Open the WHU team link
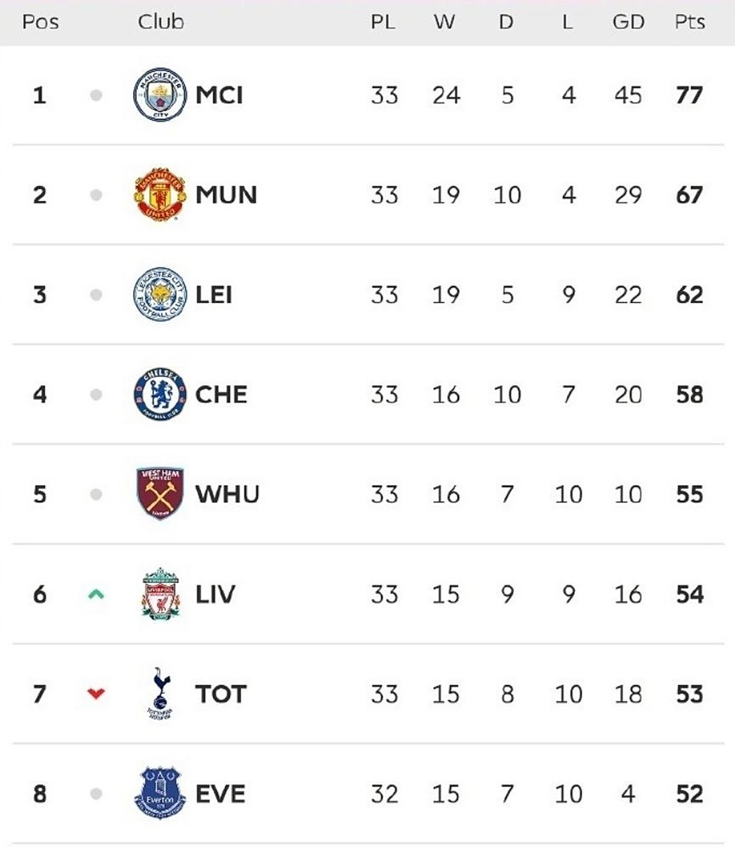The height and width of the screenshot is (847, 735). tap(228, 494)
